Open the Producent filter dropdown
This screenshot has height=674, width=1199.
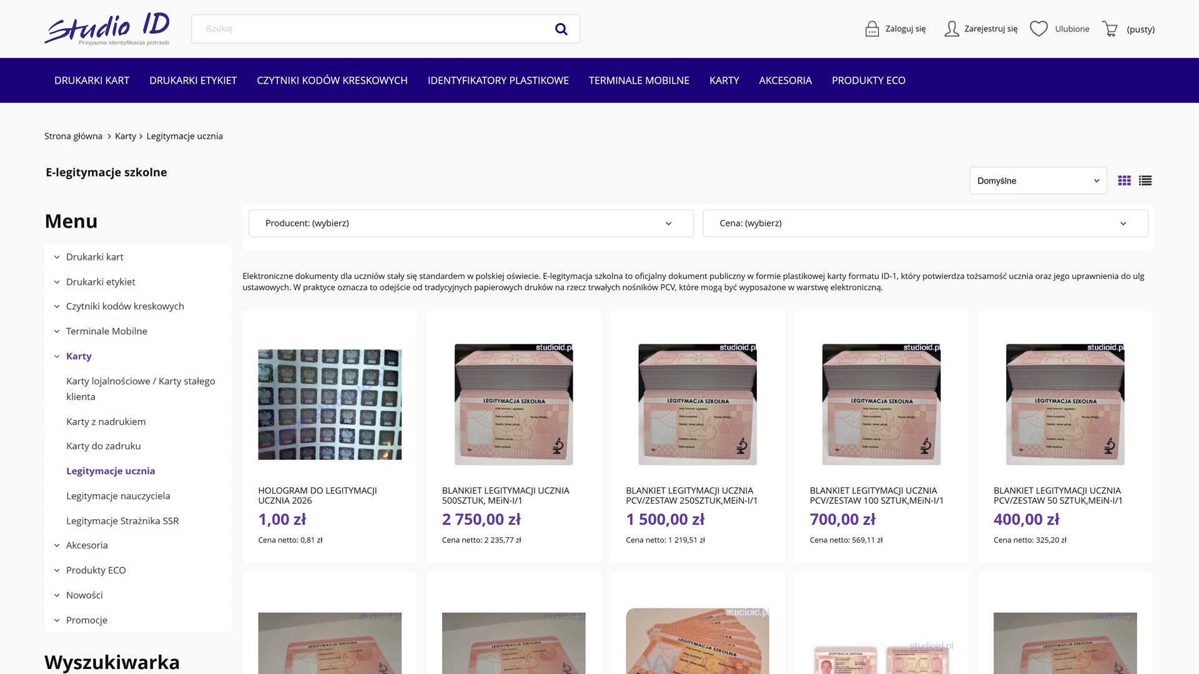[x=471, y=223]
